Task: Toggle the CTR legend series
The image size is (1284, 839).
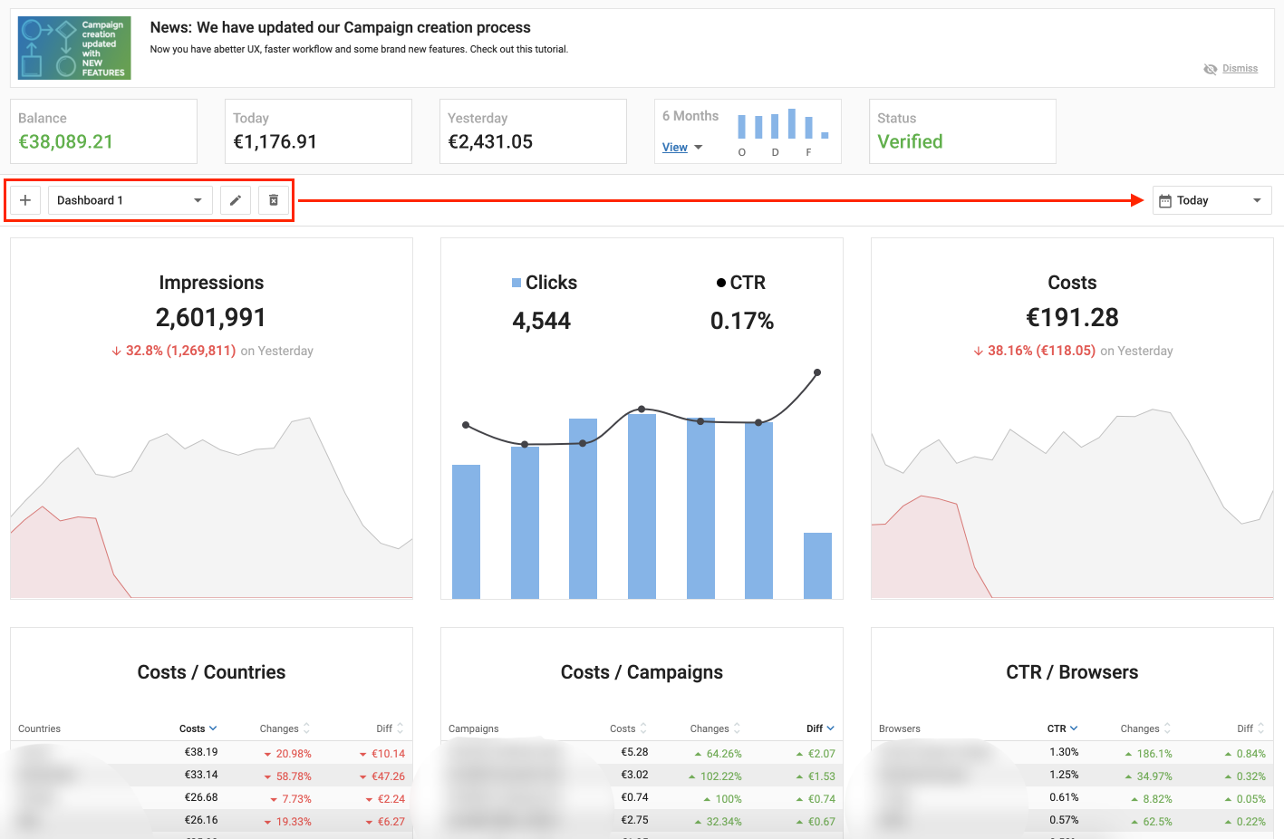Action: (x=741, y=283)
